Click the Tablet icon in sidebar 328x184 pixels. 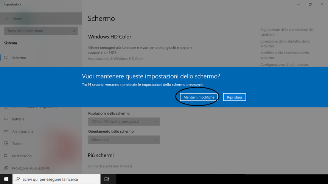pyautogui.click(x=6, y=143)
